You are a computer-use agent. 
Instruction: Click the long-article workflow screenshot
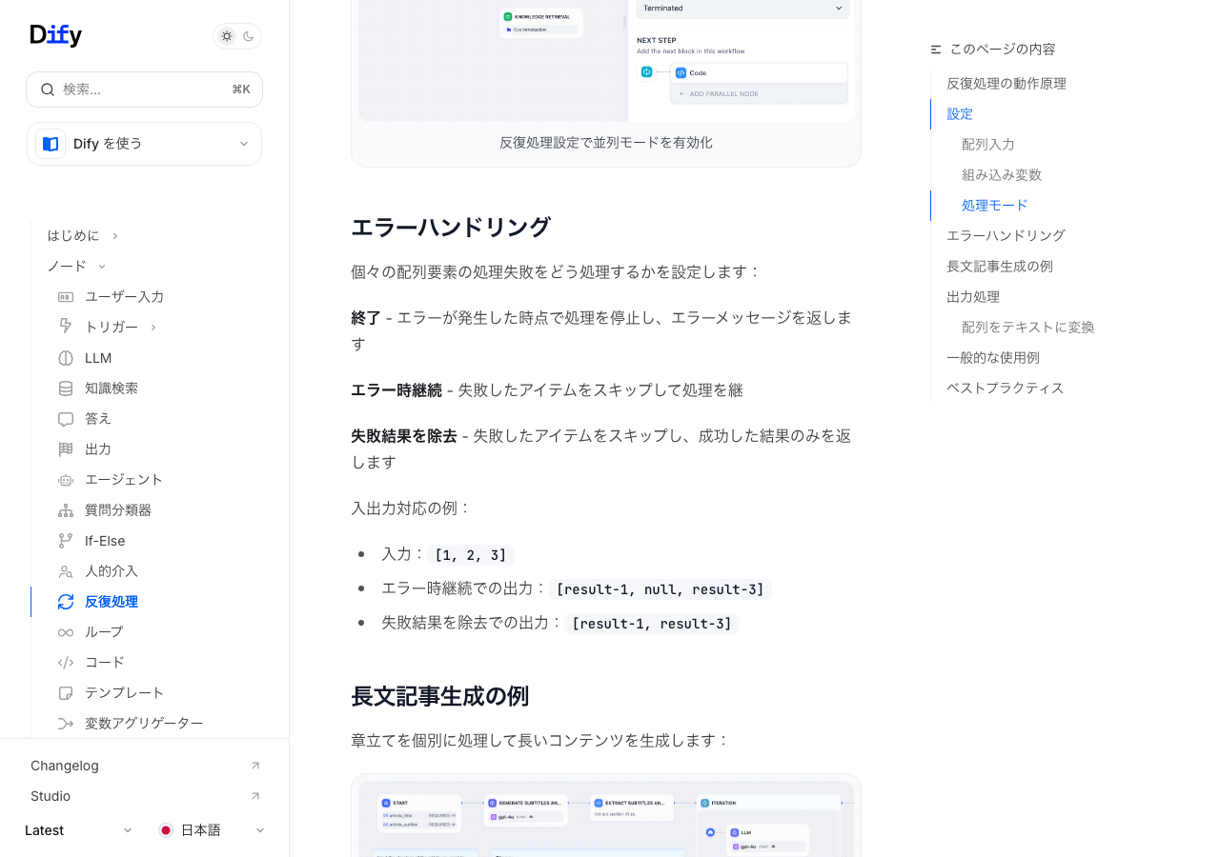(x=606, y=819)
